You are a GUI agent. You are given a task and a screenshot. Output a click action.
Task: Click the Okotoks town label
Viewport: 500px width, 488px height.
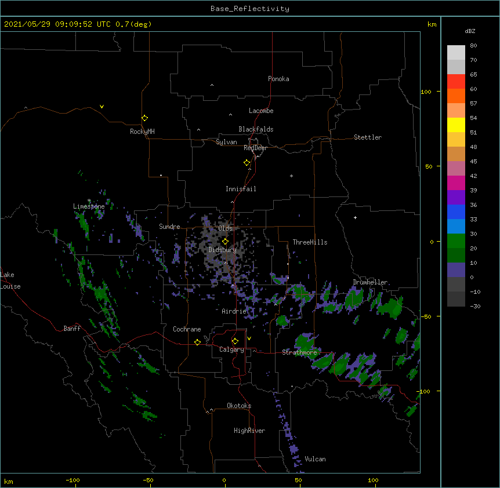tap(239, 406)
